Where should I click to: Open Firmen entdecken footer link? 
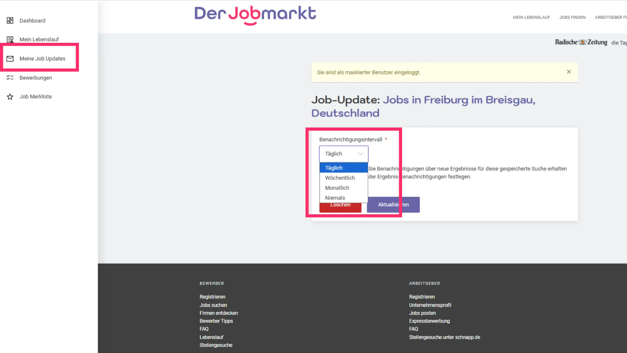(219, 313)
